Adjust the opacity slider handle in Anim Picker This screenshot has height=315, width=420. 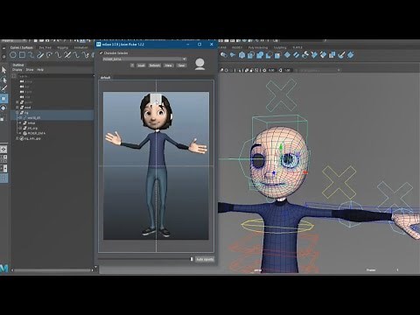192,259
